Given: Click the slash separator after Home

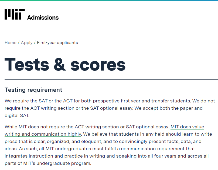Looking at the screenshot, I should (19, 43).
